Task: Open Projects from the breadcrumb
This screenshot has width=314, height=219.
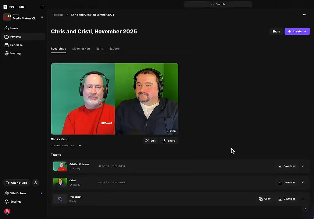Action: [58, 15]
